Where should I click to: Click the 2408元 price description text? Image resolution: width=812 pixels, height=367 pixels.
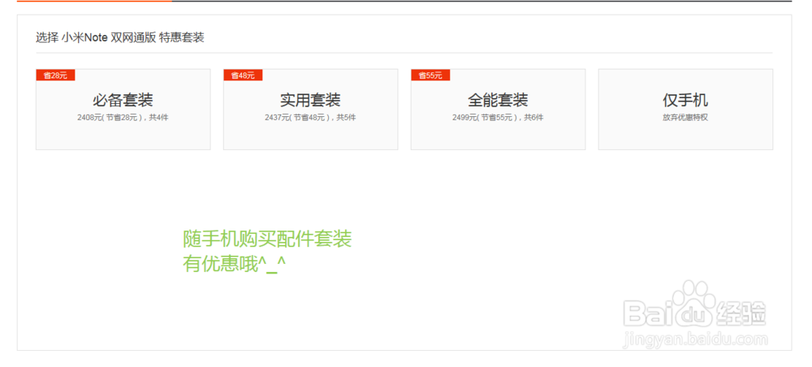tap(123, 118)
